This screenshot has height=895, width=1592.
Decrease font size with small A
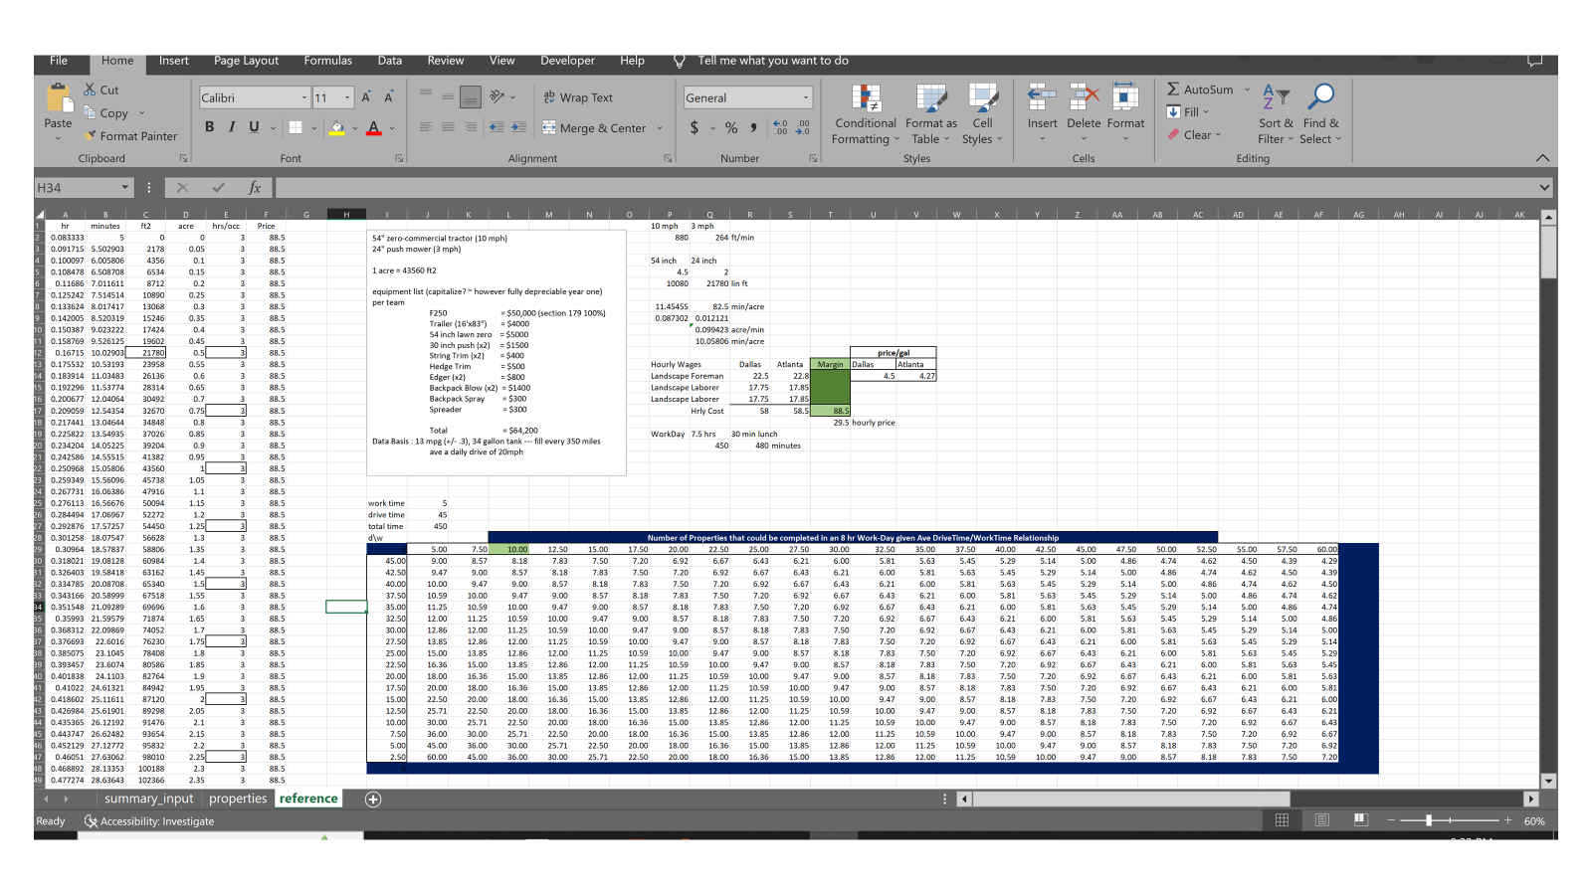(x=388, y=97)
